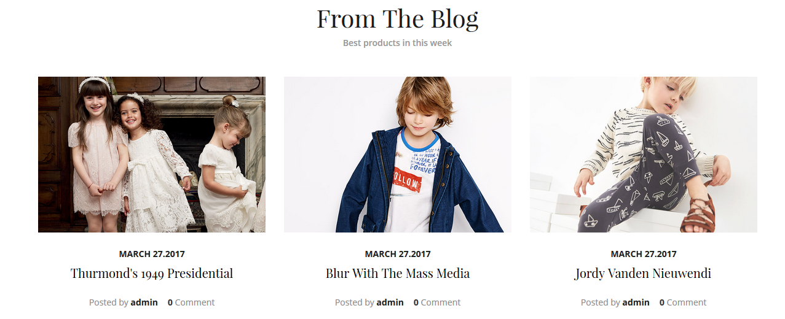
Task: Click Posted by text under Thurmond's post
Action: click(109, 302)
